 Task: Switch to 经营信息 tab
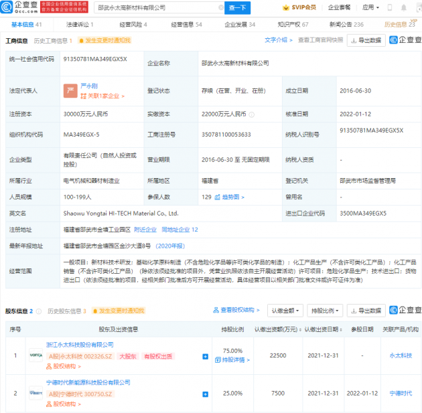coord(186,25)
